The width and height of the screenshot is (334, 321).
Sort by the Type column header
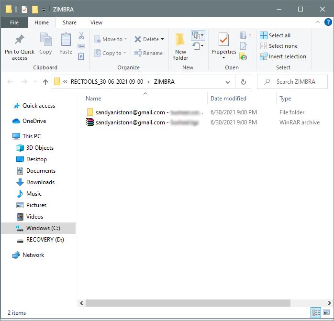tap(285, 99)
